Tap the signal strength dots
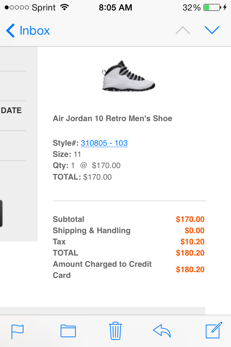The height and width of the screenshot is (347, 231). tap(16, 8)
